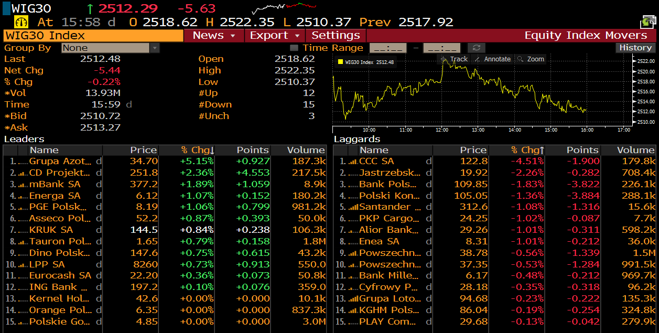Activate the Track crosshair tool on the chart
This screenshot has height=333, width=659.
coord(454,59)
